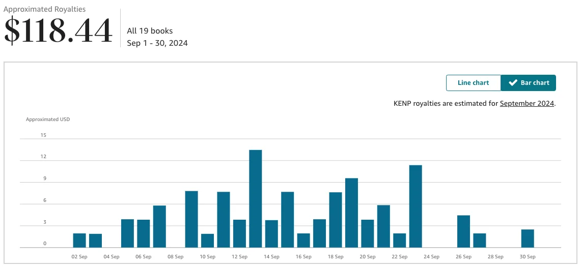
Task: Select the 26 Sep royalties bar
Action: pos(463,231)
